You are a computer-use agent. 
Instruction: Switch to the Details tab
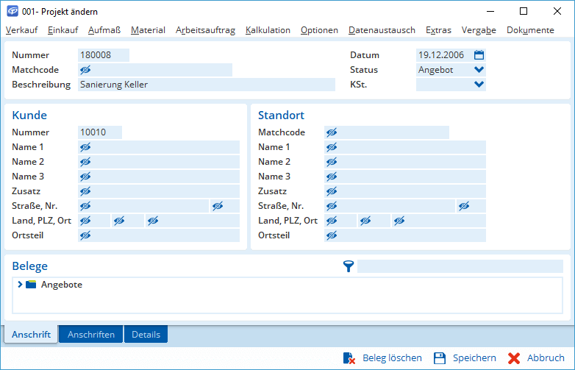coord(146,335)
